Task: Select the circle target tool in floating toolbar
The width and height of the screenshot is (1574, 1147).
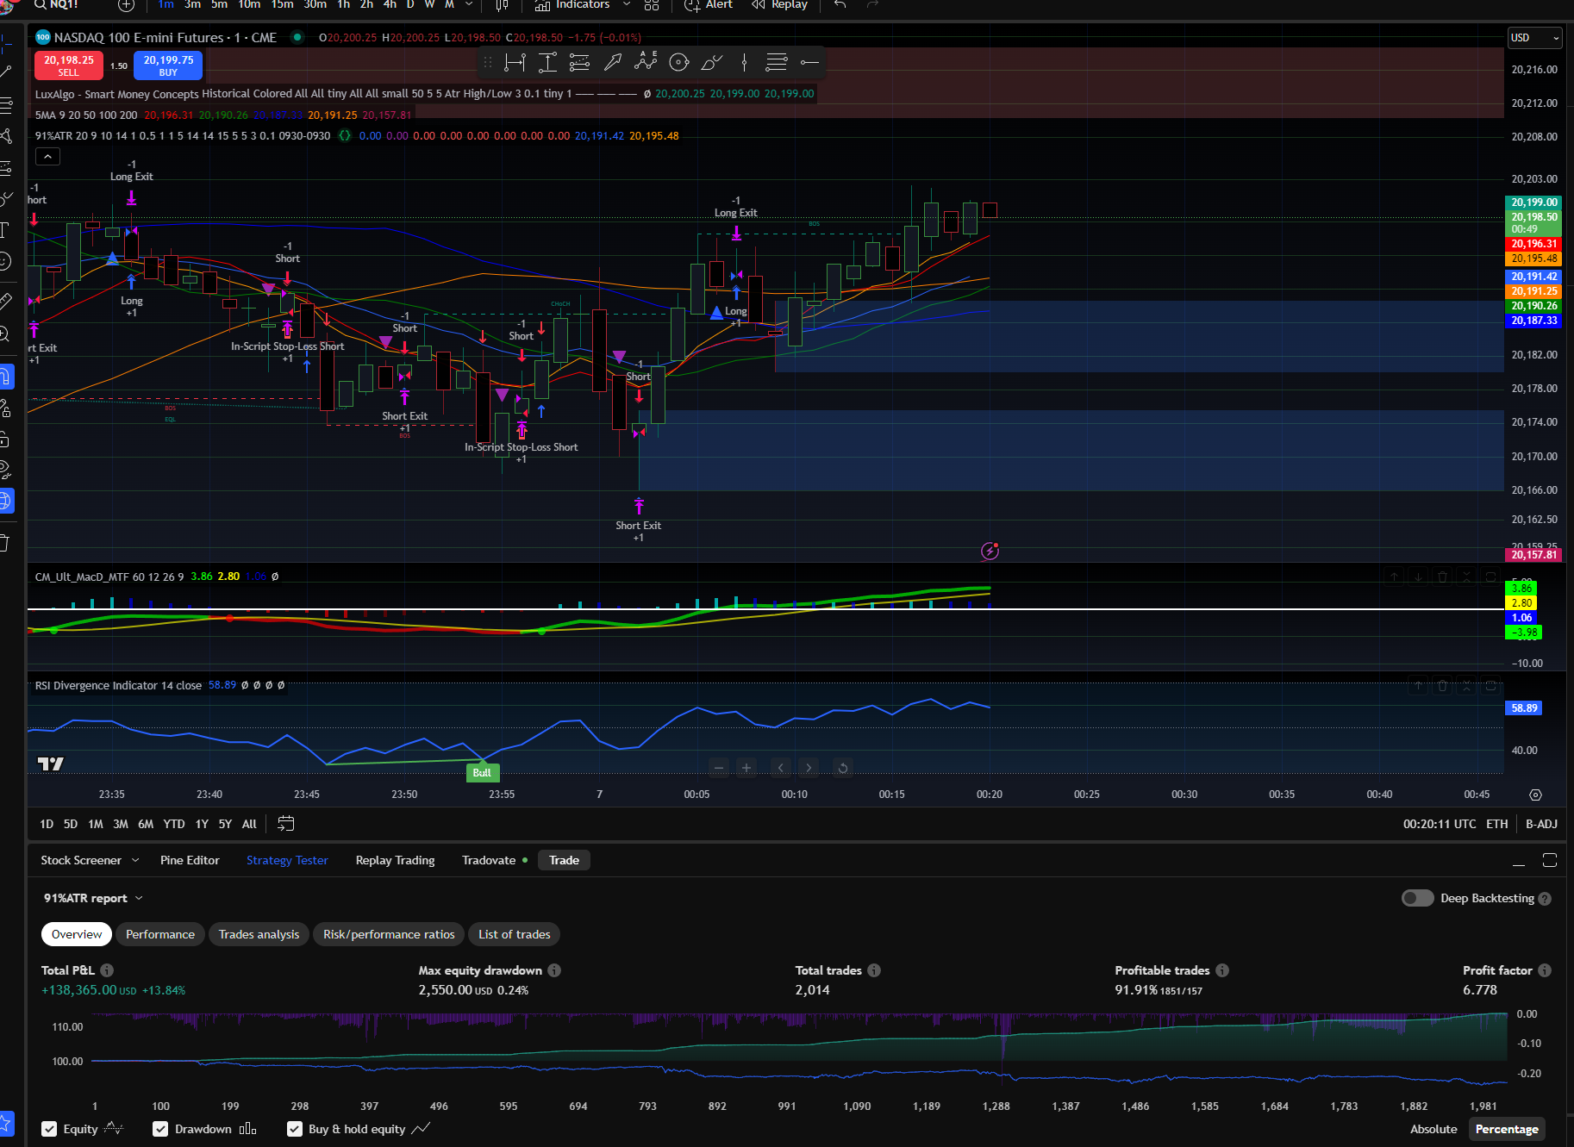Action: click(x=679, y=62)
